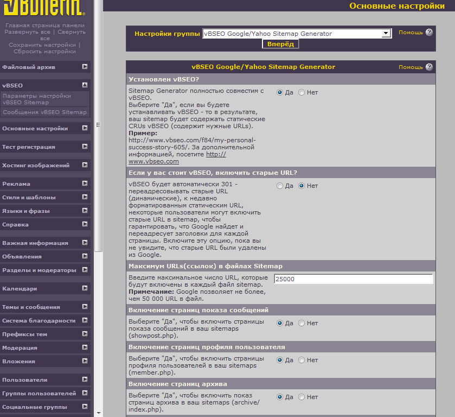Click Сбросить настройки link
Viewport: 455px width, 417px height.
tap(44, 52)
